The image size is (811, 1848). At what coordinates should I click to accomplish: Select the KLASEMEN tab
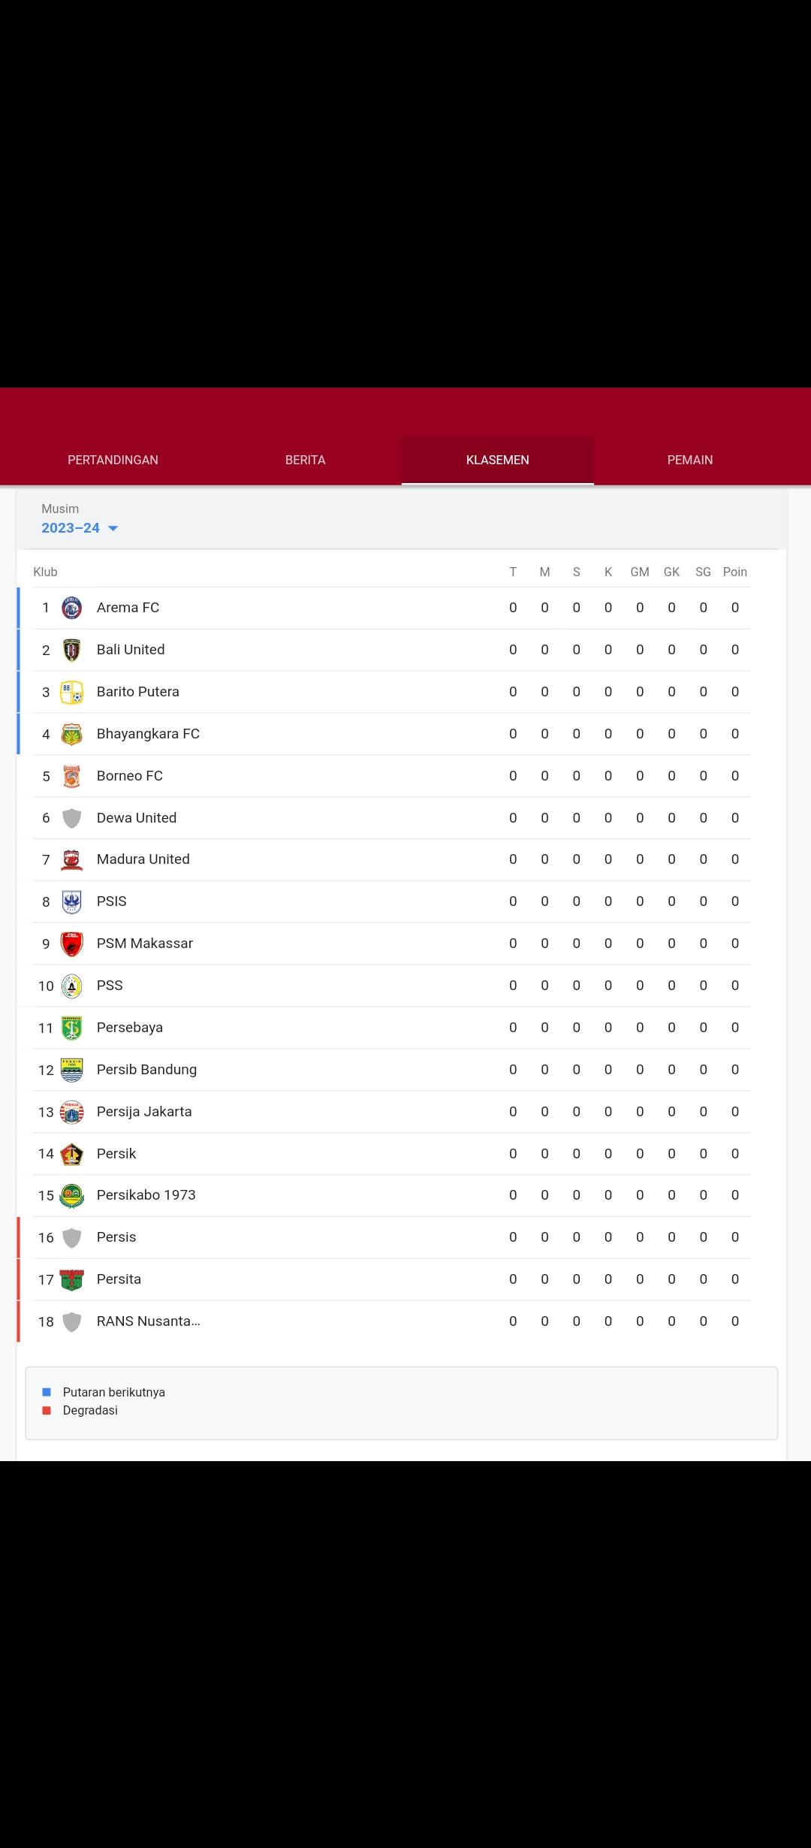[x=498, y=460]
